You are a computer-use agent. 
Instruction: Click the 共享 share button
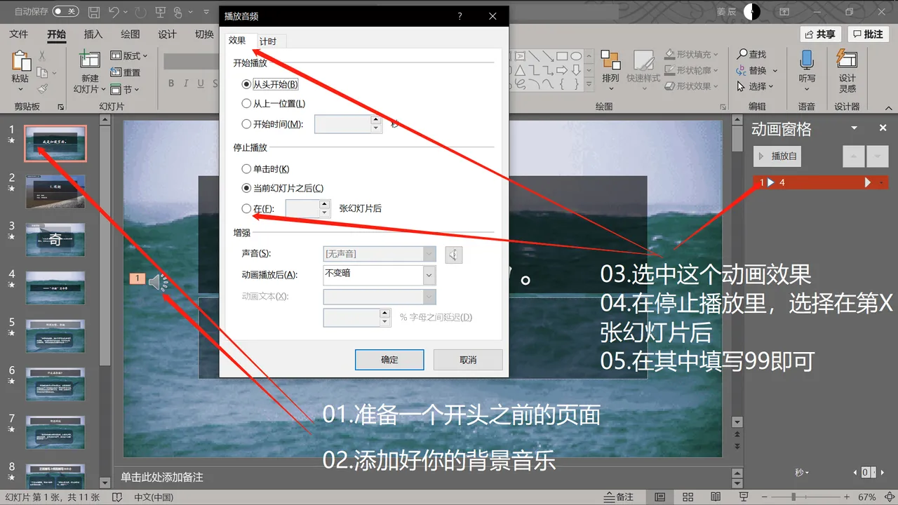(x=820, y=34)
